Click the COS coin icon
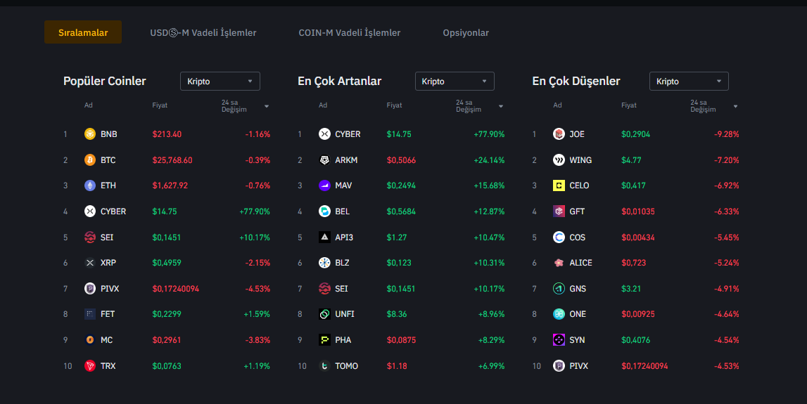The image size is (807, 404). point(559,237)
